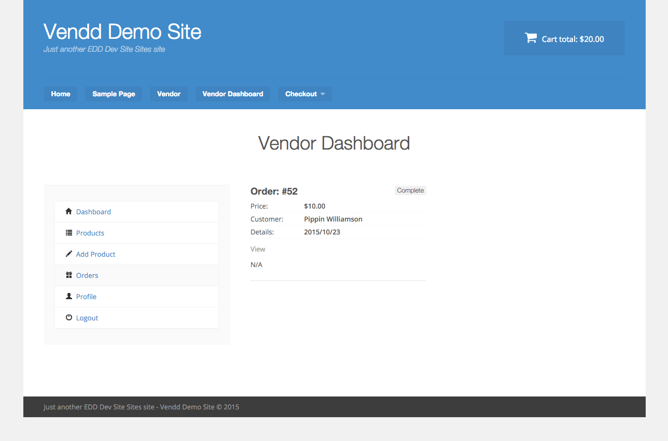The height and width of the screenshot is (441, 668).
Task: Click the user icon beside Profile
Action: [x=68, y=296]
